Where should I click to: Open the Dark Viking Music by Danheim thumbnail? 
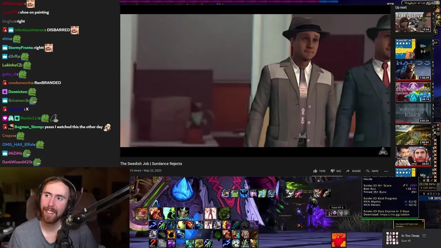point(413,113)
